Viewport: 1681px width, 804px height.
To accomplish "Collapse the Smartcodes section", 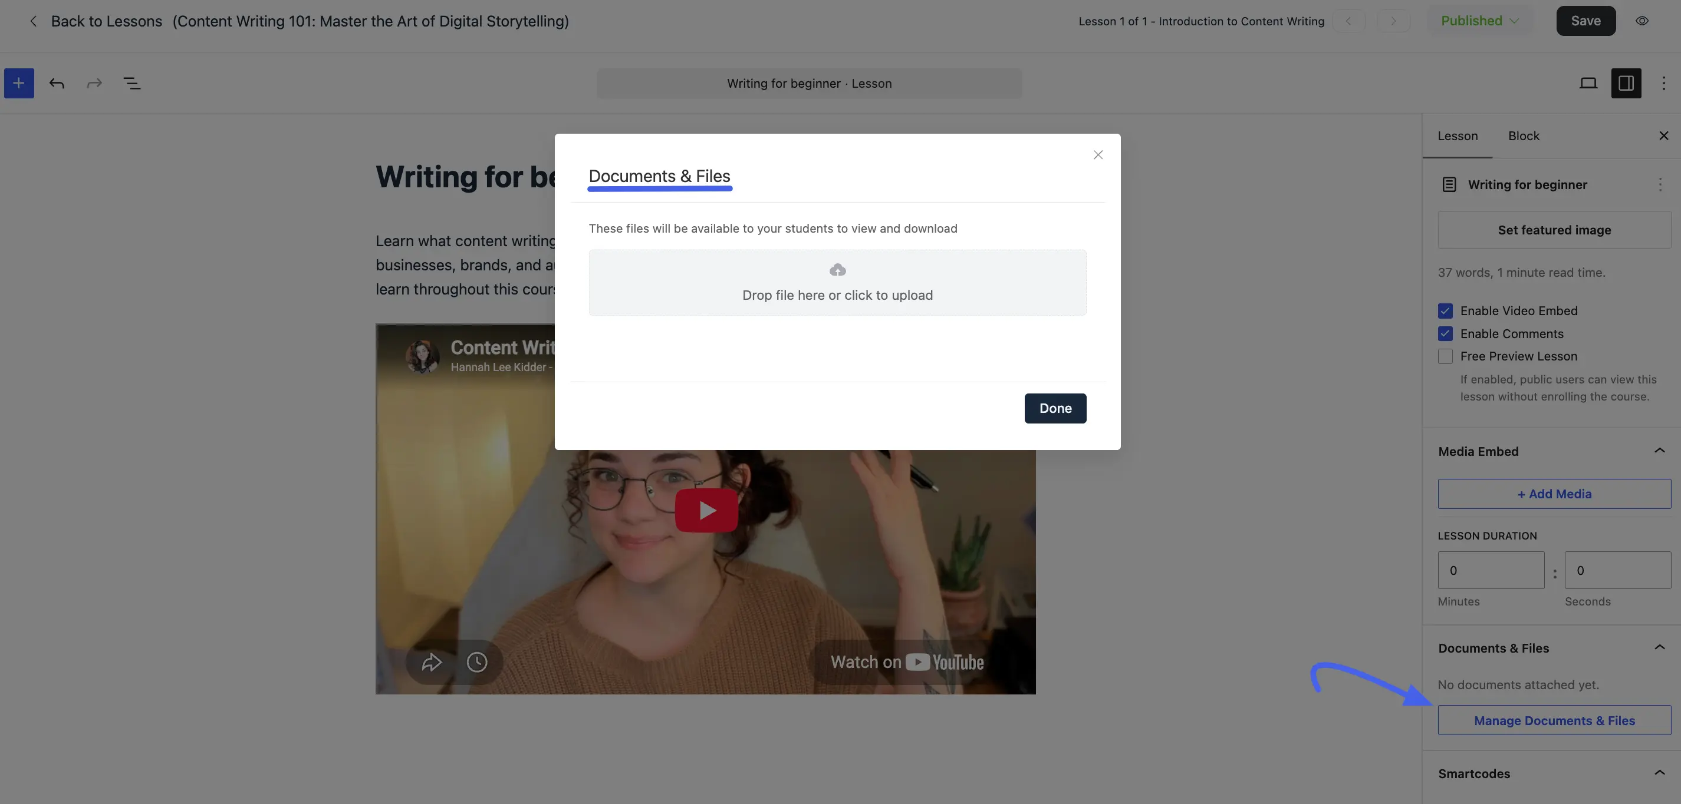I will point(1659,773).
